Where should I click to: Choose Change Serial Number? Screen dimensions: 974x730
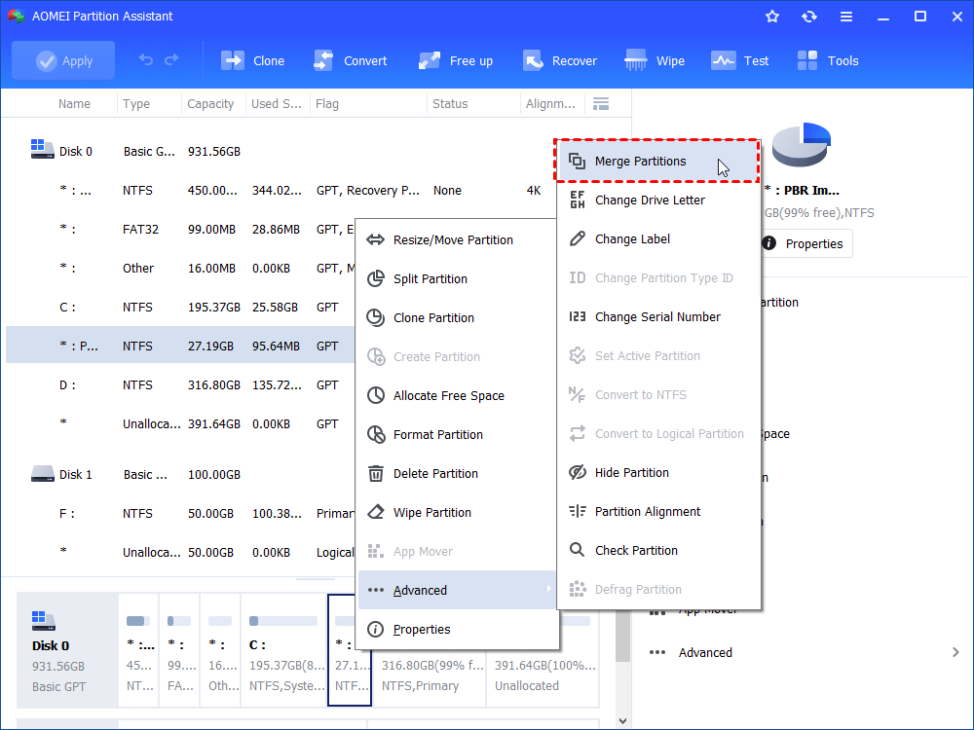pyautogui.click(x=658, y=316)
